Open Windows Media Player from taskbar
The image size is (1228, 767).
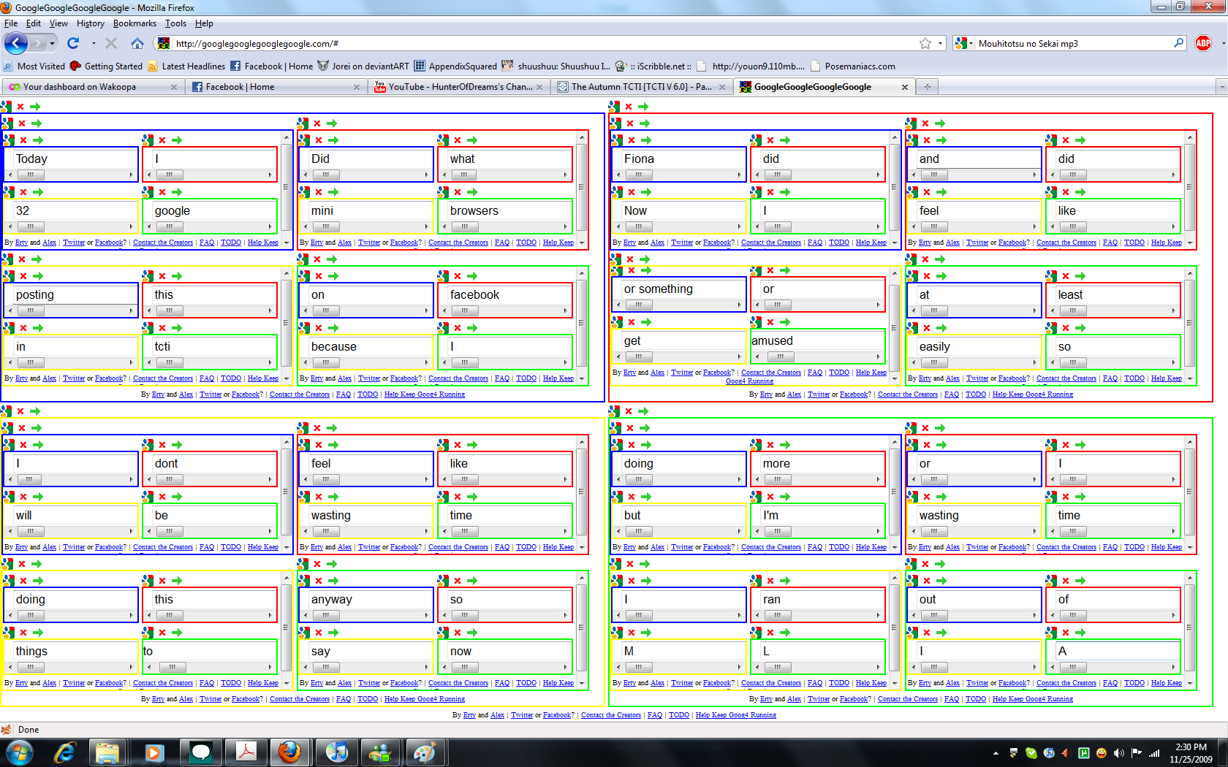153,752
